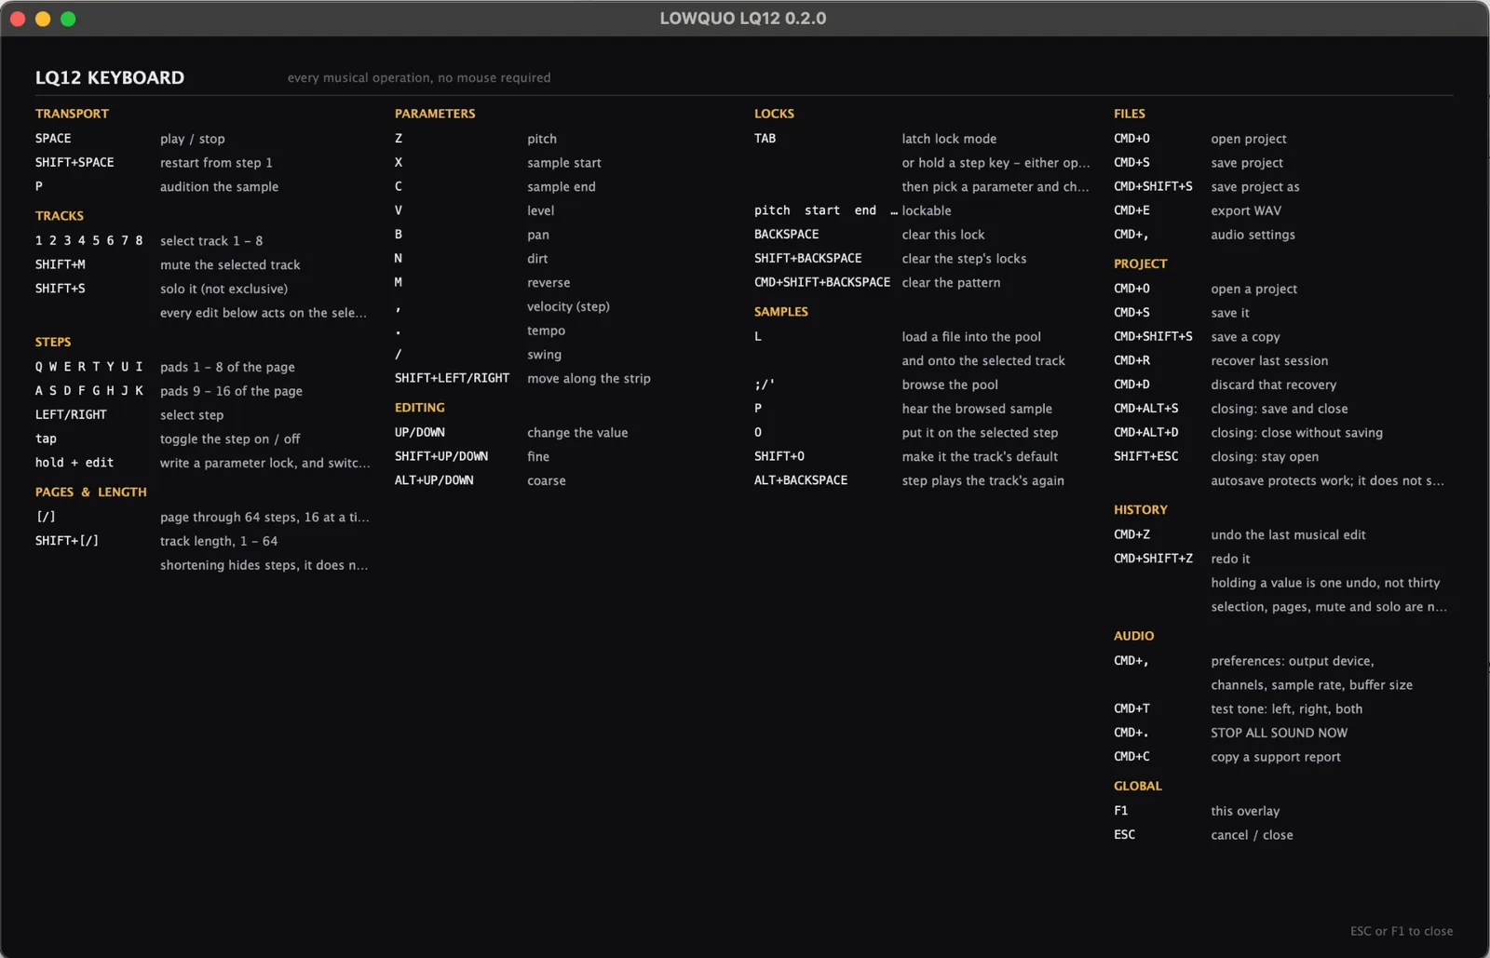
Task: Click 'audio settings' description
Action: point(1253,235)
